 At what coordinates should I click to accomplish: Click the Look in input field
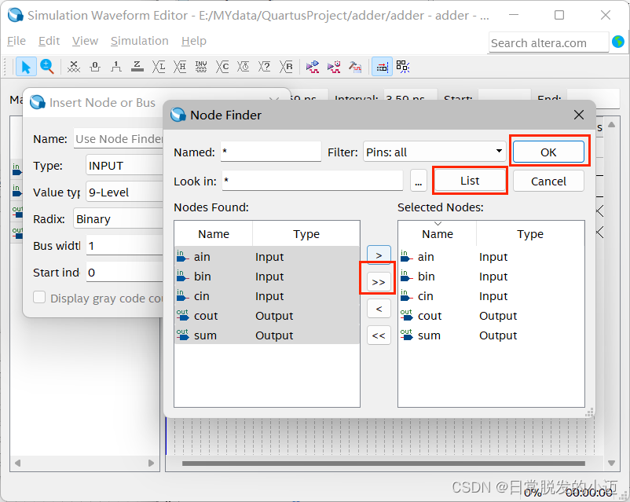(x=312, y=181)
